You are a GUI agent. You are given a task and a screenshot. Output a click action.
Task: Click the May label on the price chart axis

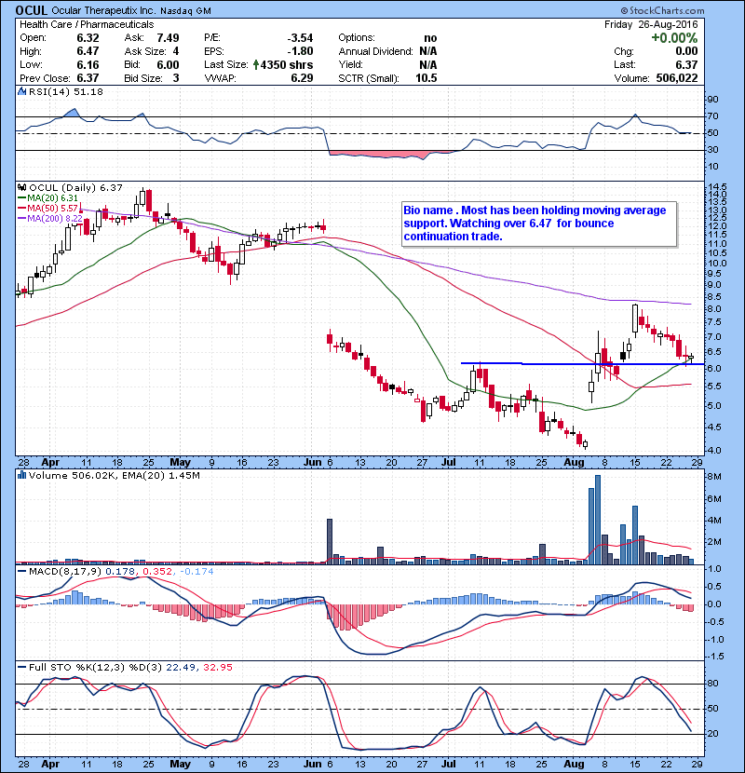[180, 463]
